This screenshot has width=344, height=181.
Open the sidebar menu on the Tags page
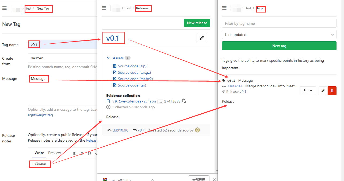(x=224, y=8)
